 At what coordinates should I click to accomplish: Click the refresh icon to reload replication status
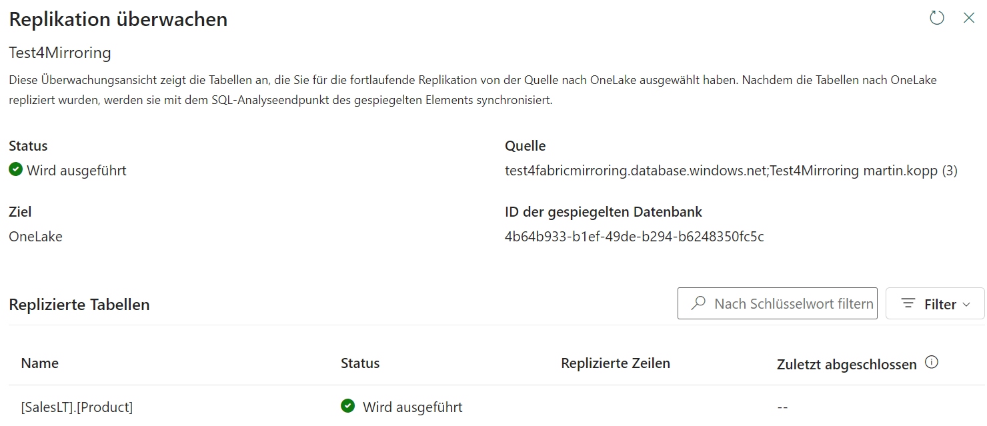coord(936,18)
